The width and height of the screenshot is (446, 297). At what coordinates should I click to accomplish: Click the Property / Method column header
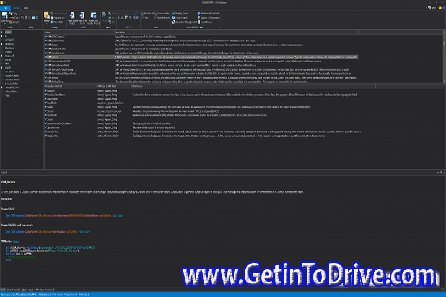[x=71, y=86]
